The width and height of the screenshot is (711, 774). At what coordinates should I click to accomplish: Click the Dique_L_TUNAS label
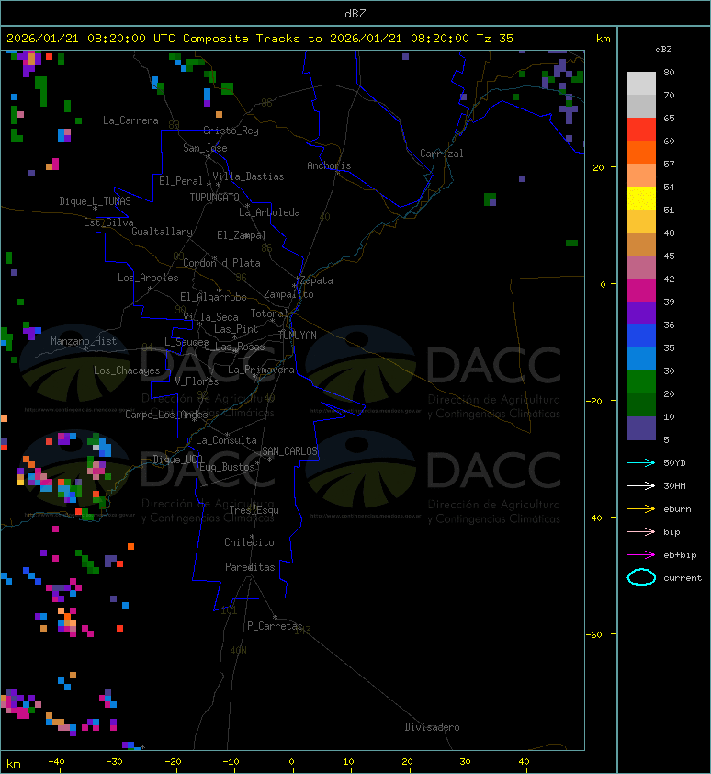tap(96, 201)
